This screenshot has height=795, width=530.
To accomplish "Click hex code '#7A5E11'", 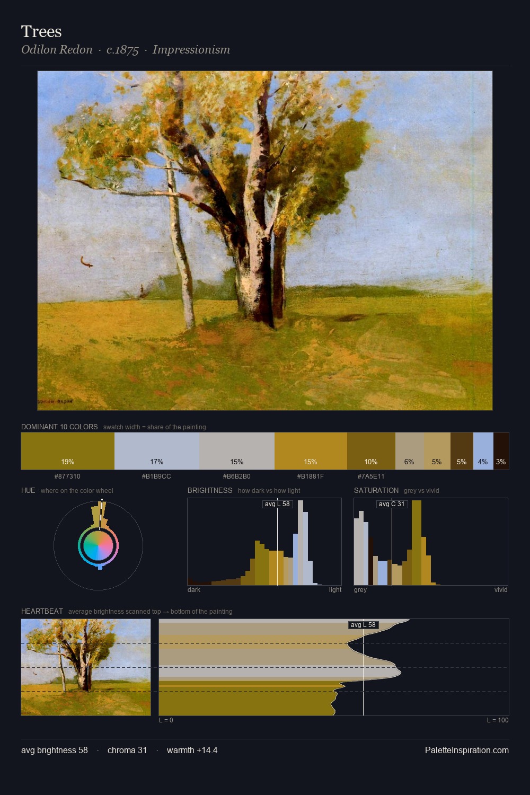I will tap(371, 476).
